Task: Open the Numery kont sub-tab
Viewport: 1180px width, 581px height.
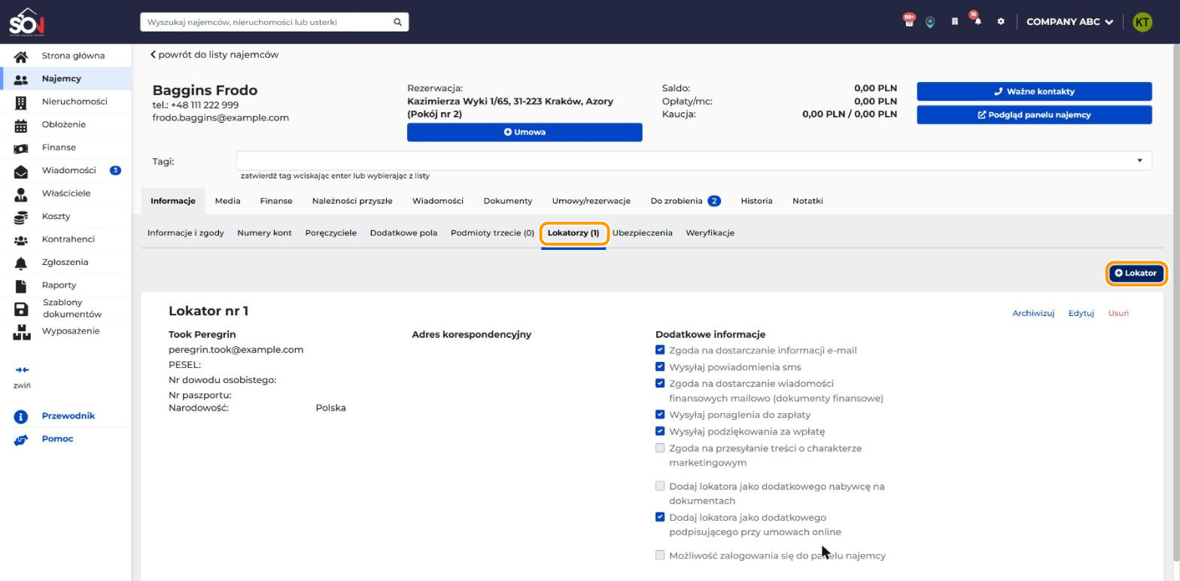Action: [264, 233]
